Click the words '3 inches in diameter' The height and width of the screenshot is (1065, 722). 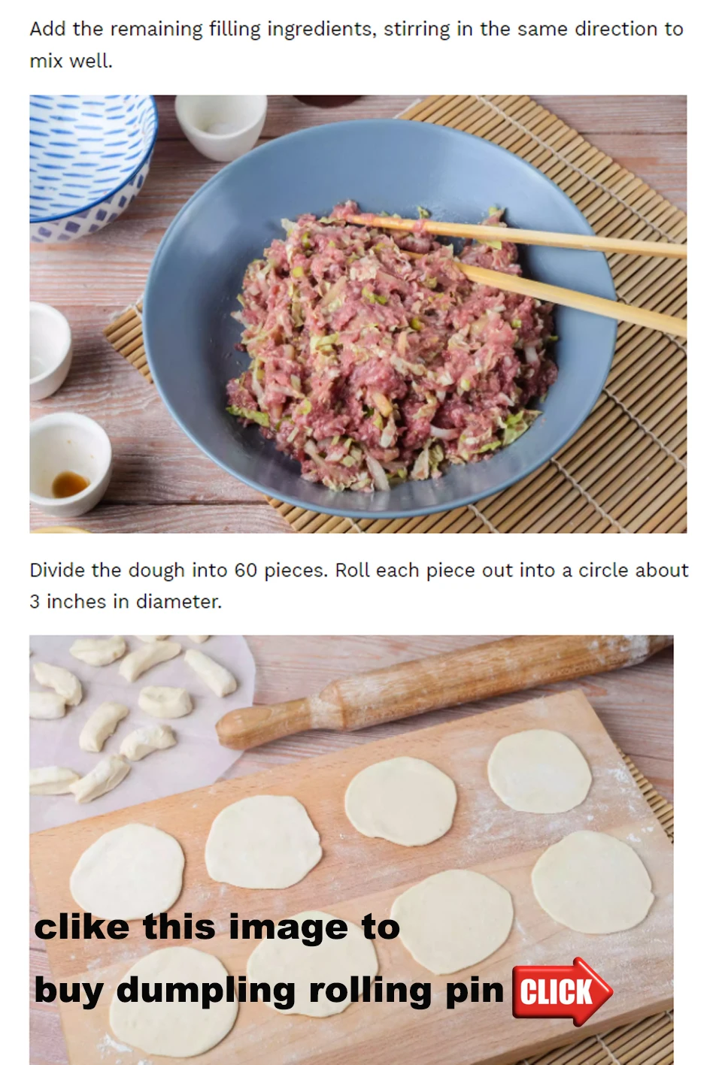coord(125,602)
